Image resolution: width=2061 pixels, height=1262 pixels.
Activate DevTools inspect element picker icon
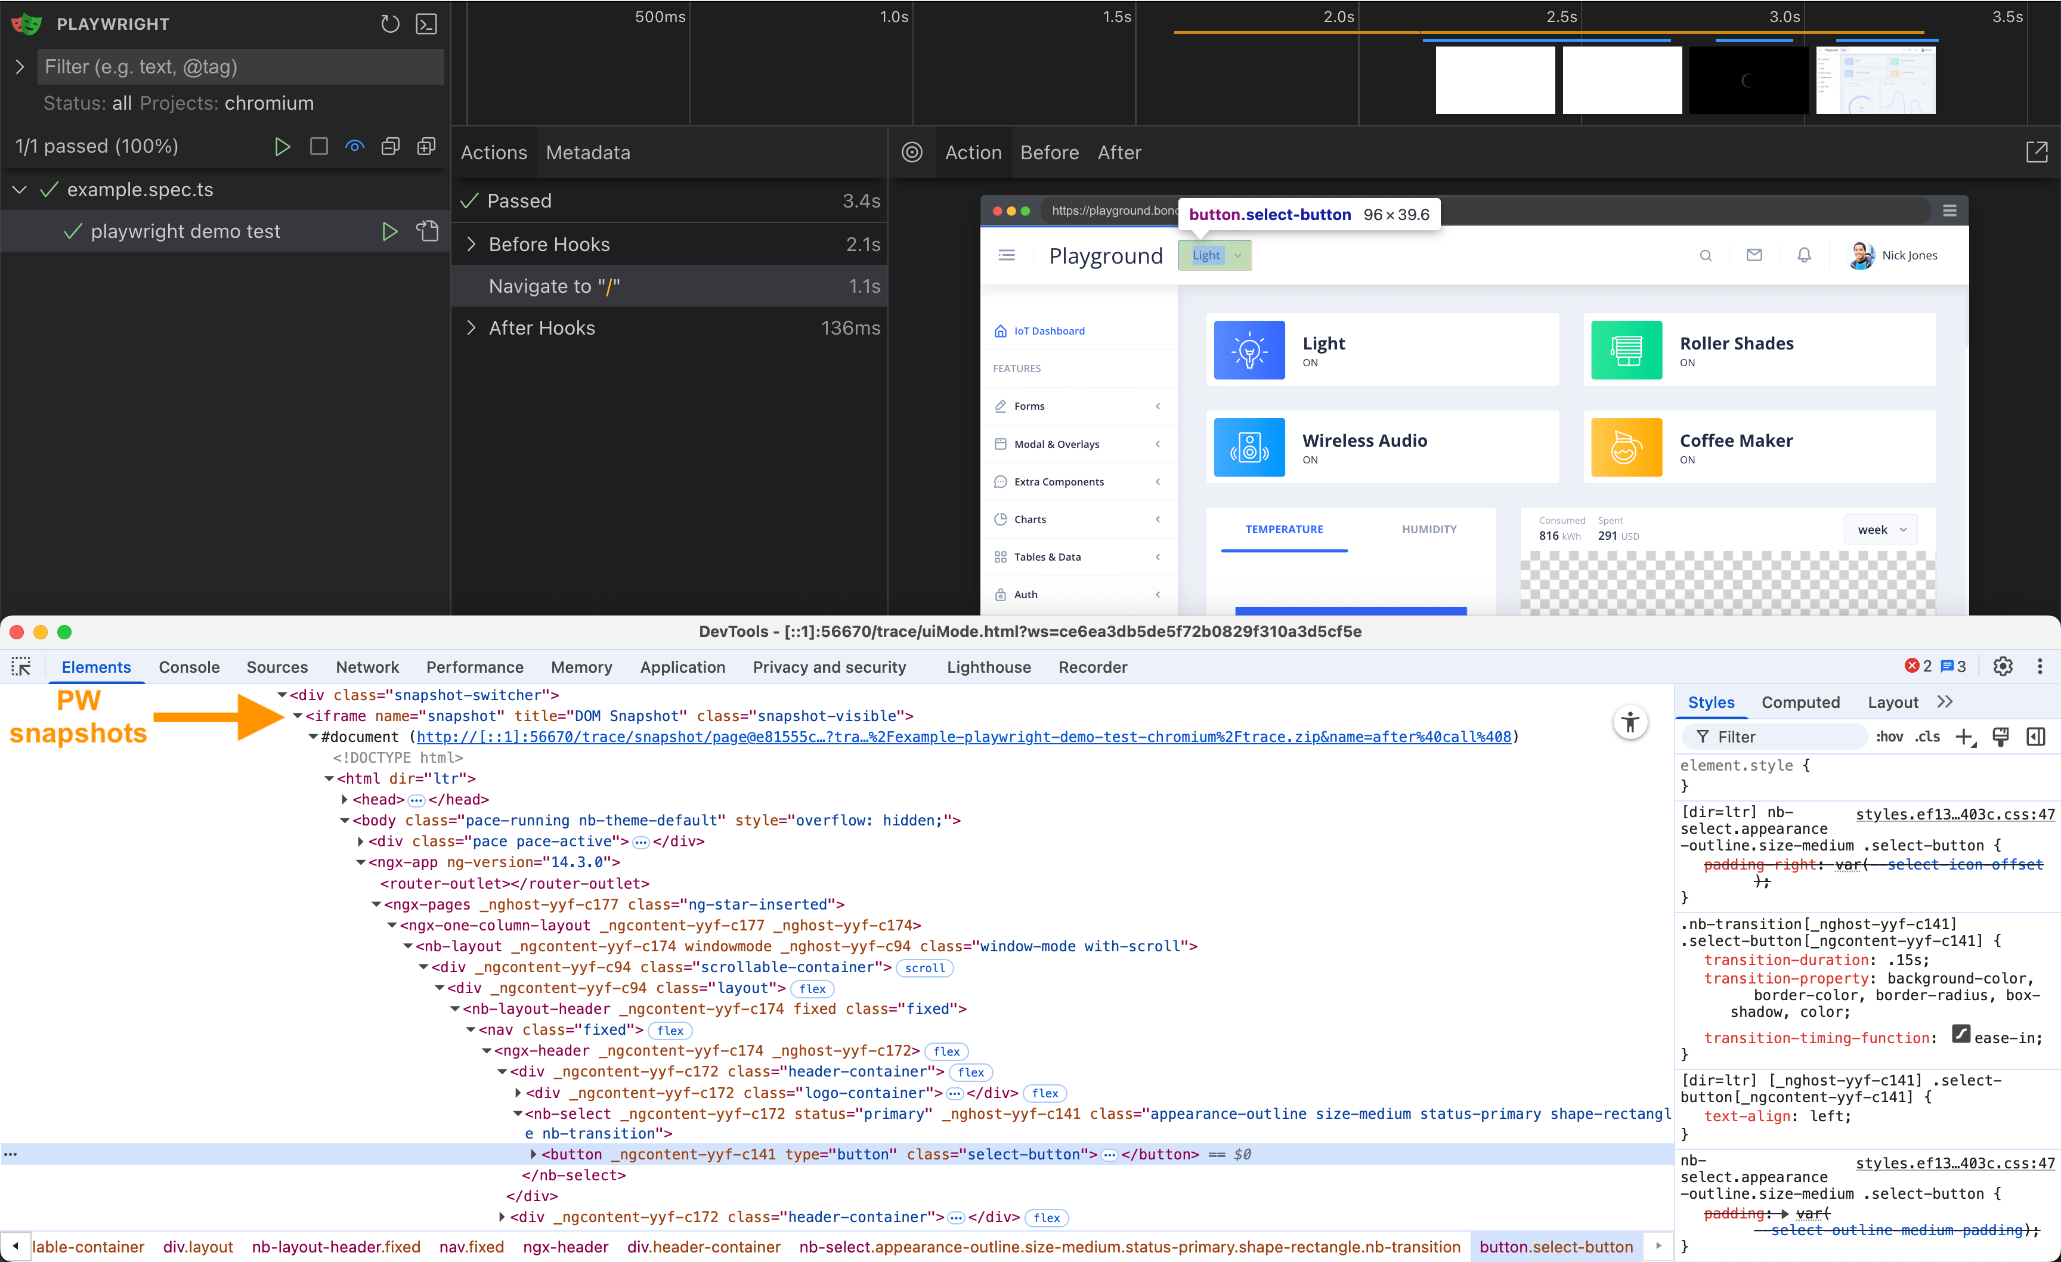click(21, 667)
